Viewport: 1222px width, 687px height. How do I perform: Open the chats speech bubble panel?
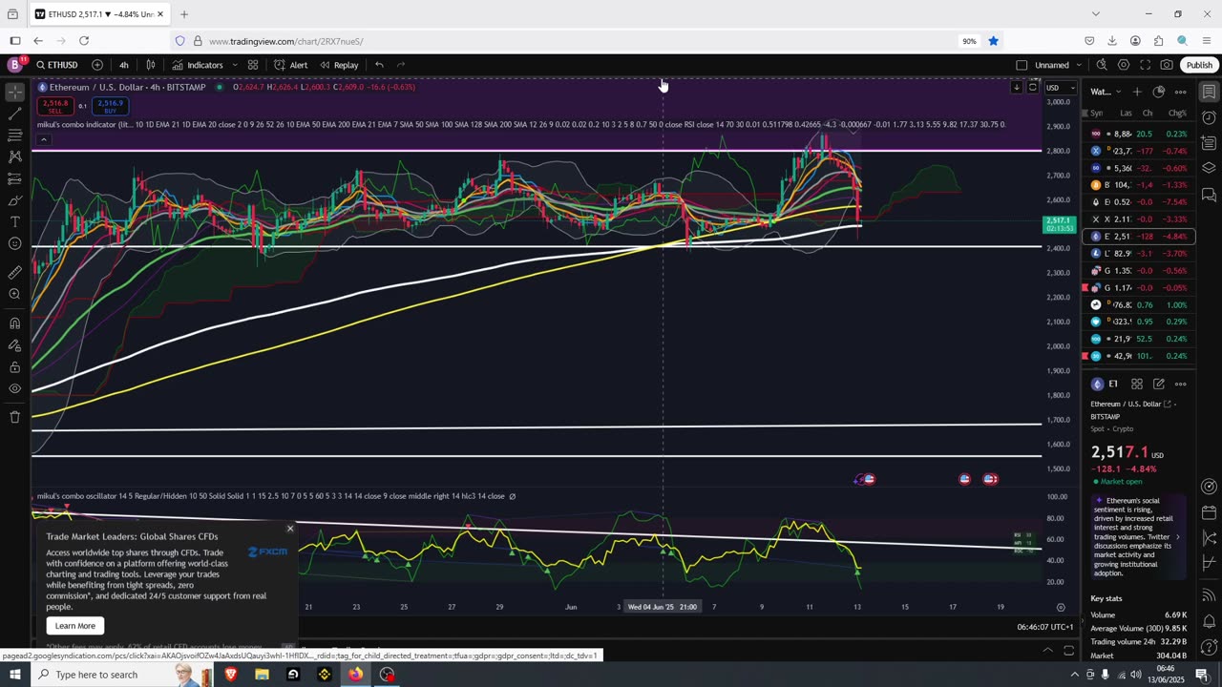(x=1209, y=194)
